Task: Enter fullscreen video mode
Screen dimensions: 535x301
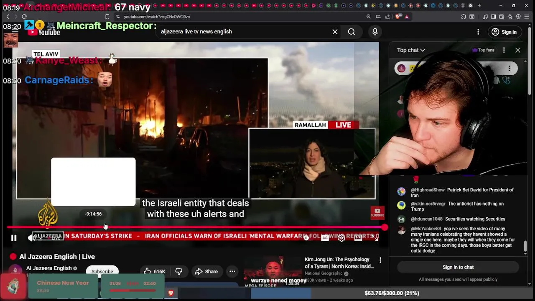Action: point(375,238)
